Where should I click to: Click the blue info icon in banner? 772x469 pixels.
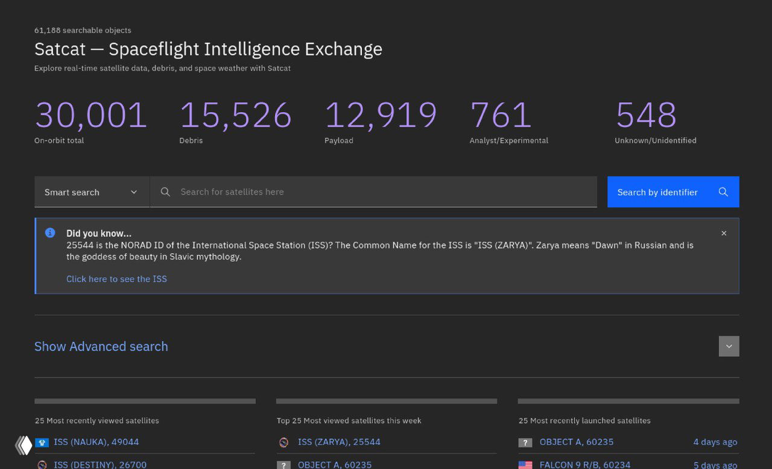click(x=50, y=233)
